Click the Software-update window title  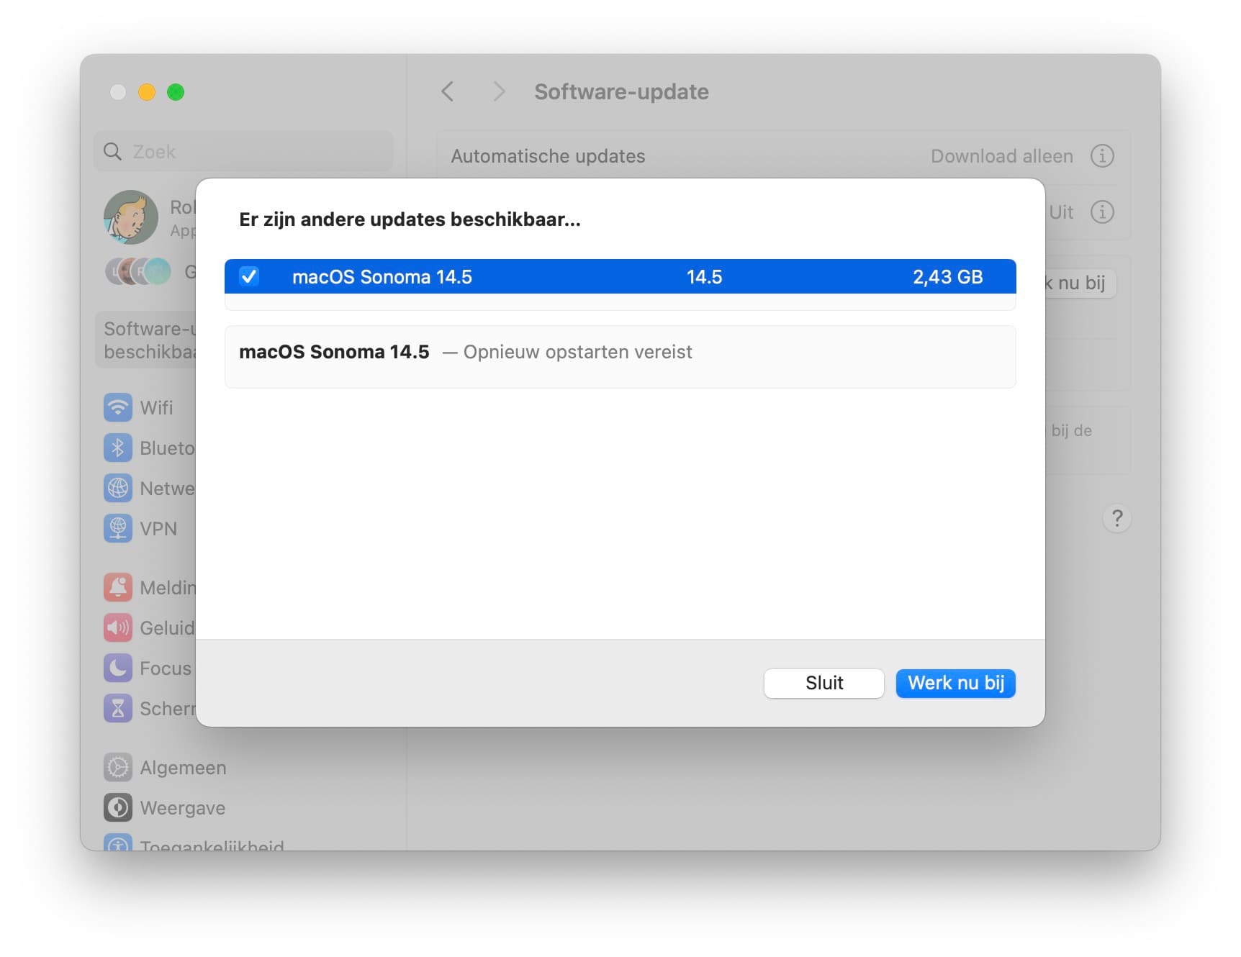(x=621, y=91)
